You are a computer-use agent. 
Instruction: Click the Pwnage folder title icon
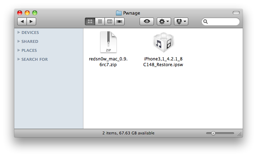click(119, 13)
